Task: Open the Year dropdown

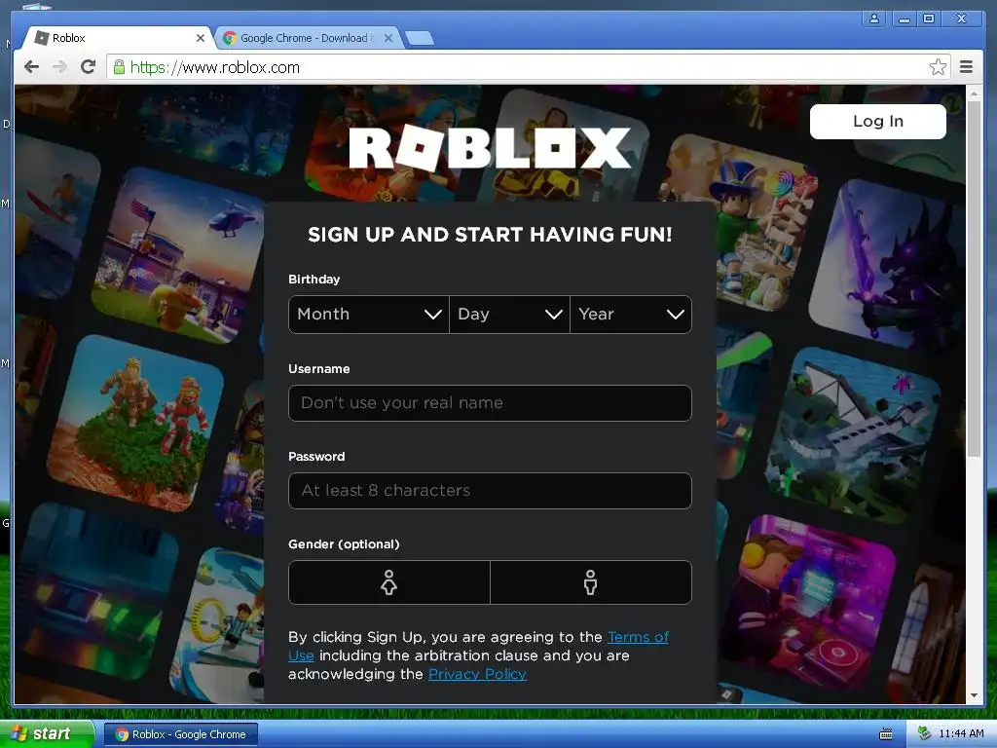Action: click(x=631, y=315)
